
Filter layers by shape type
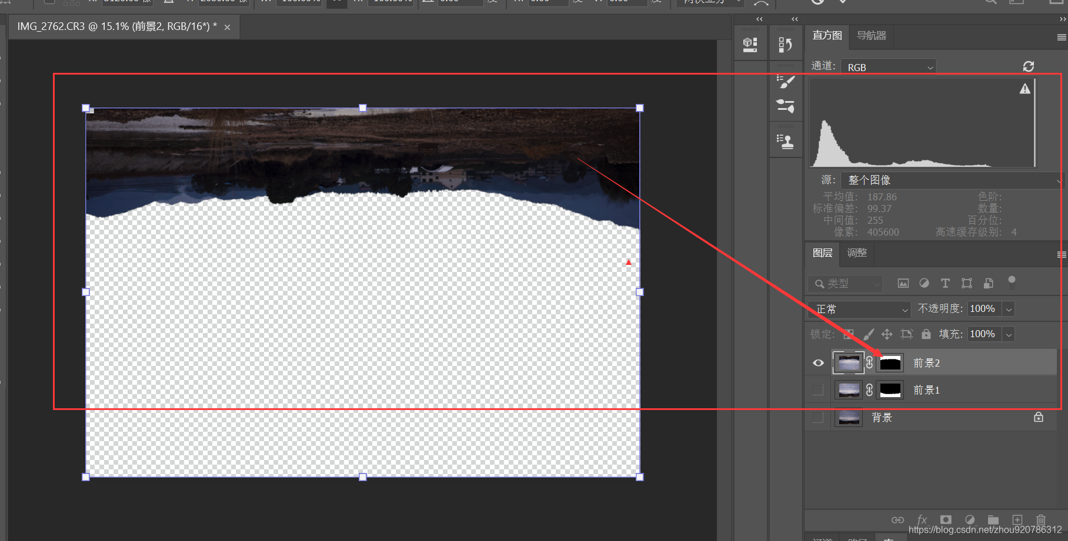(x=967, y=283)
